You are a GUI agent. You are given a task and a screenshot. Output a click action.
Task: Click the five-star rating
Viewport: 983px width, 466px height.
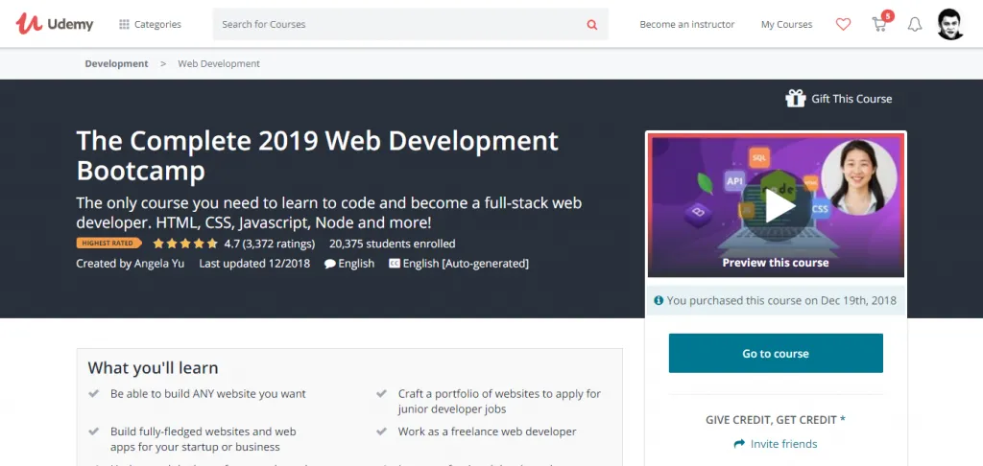point(185,243)
